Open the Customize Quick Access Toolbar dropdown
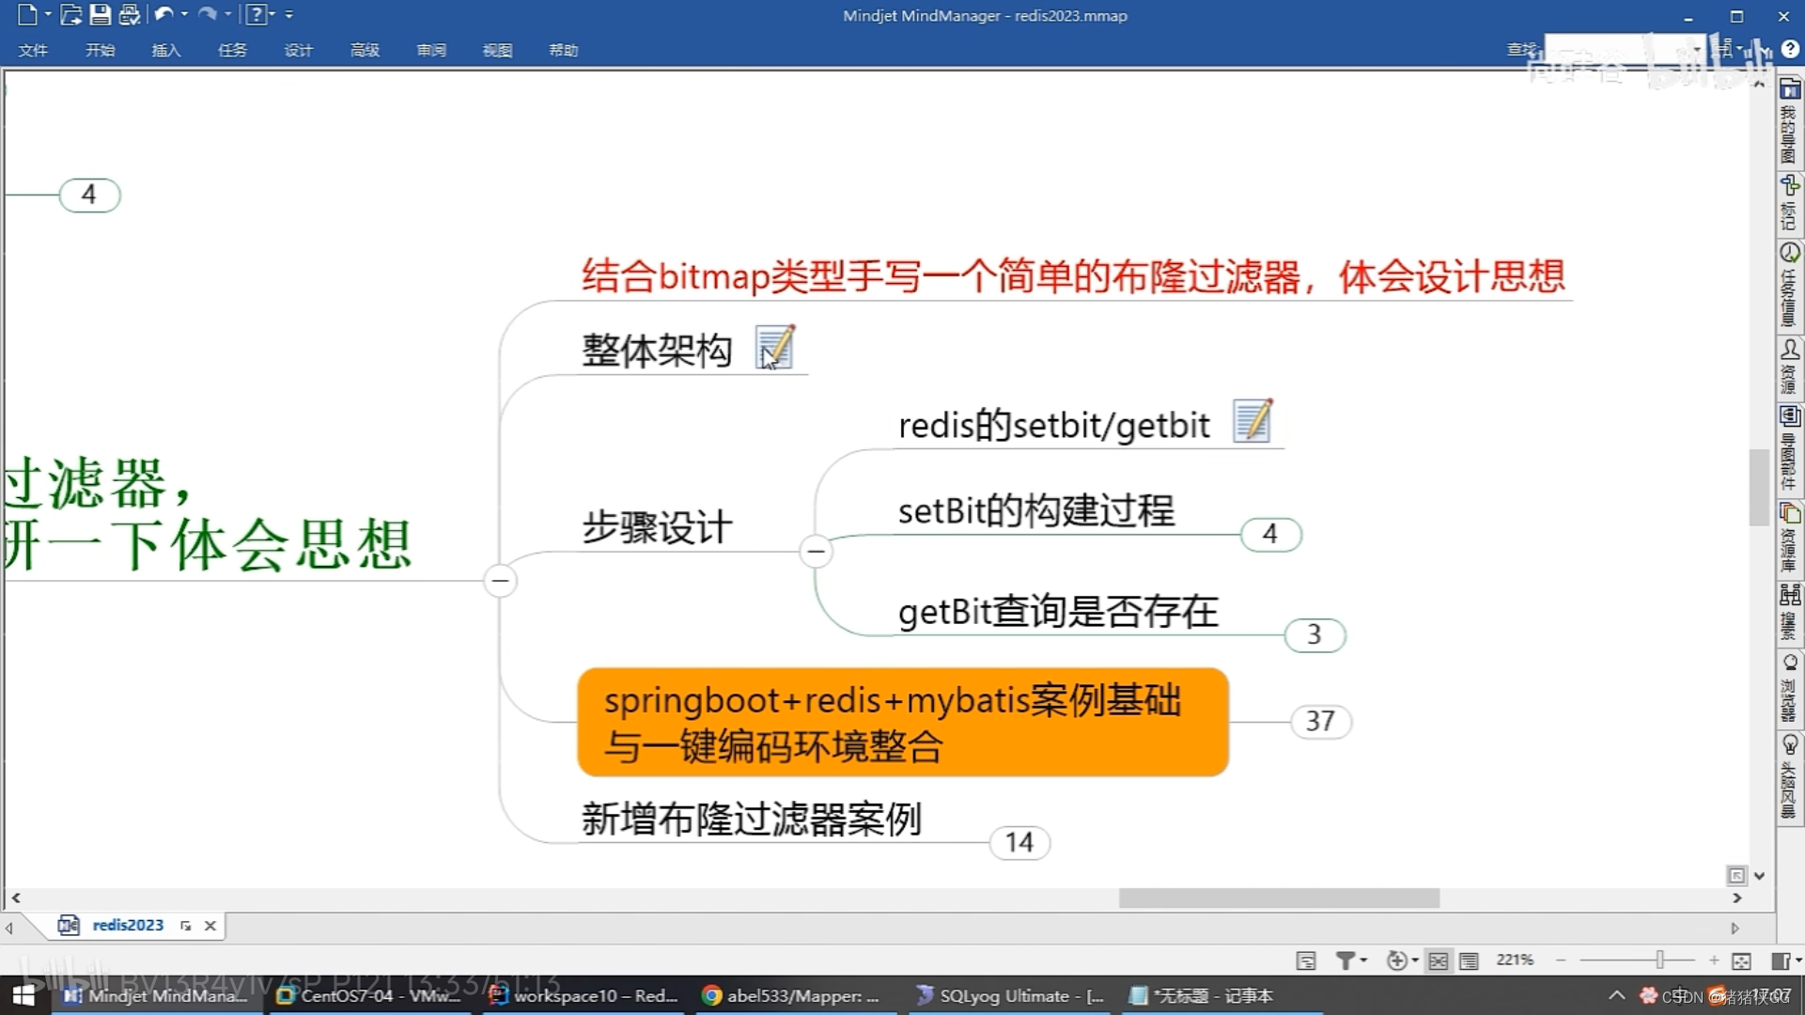 [288, 15]
